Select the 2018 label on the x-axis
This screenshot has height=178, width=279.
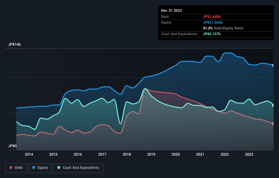click(x=127, y=154)
